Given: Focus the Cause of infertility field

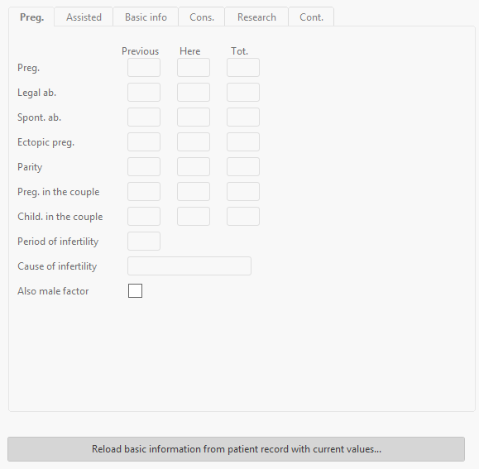Looking at the screenshot, I should point(189,266).
